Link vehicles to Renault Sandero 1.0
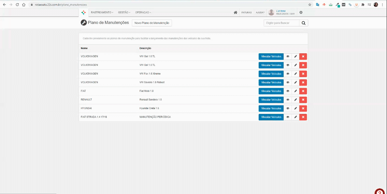 point(271,100)
